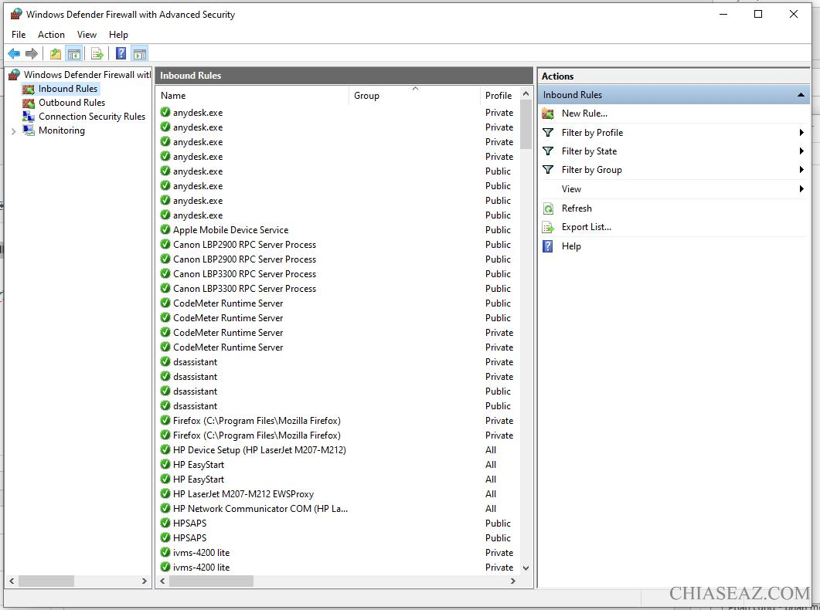The image size is (820, 610).
Task: Expand the Monitoring tree node
Action: click(x=14, y=131)
